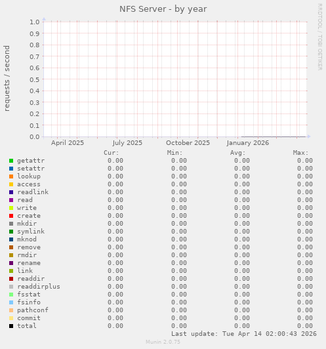This screenshot has width=326, height=349.
Task: Select the readdirplus legend label
Action: [x=39, y=287]
